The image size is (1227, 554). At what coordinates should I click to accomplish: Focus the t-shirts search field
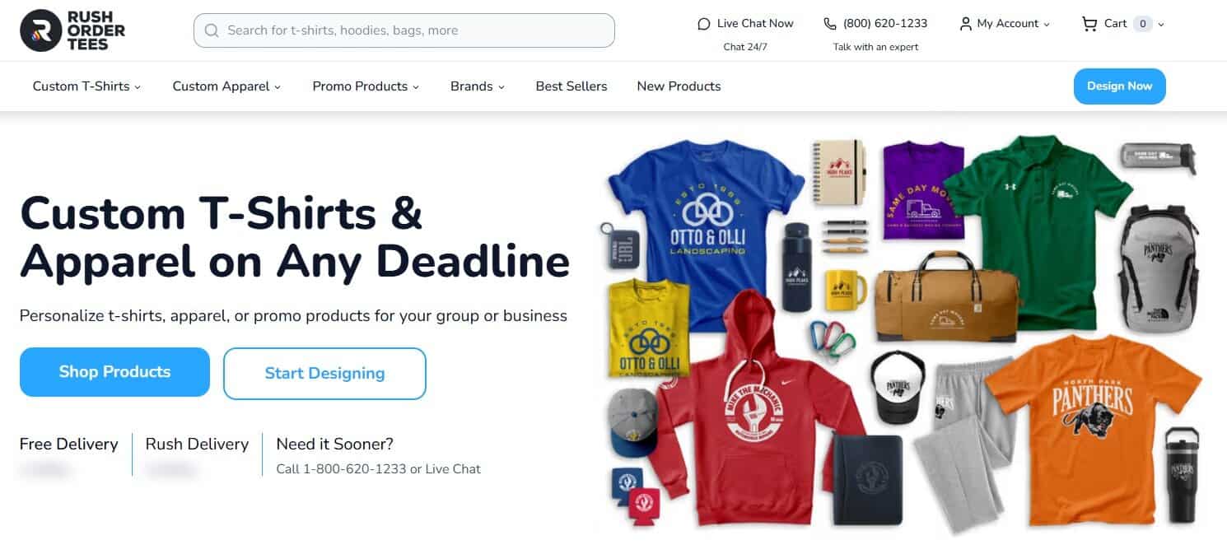[404, 30]
